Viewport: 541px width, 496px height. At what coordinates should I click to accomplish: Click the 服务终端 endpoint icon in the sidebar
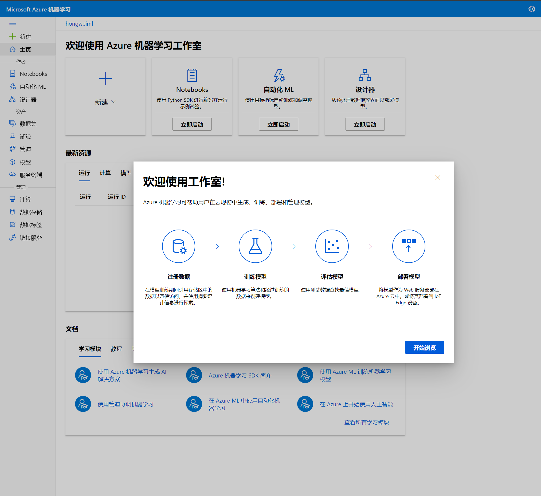click(x=13, y=175)
